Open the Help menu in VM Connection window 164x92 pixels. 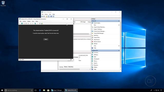(37, 21)
